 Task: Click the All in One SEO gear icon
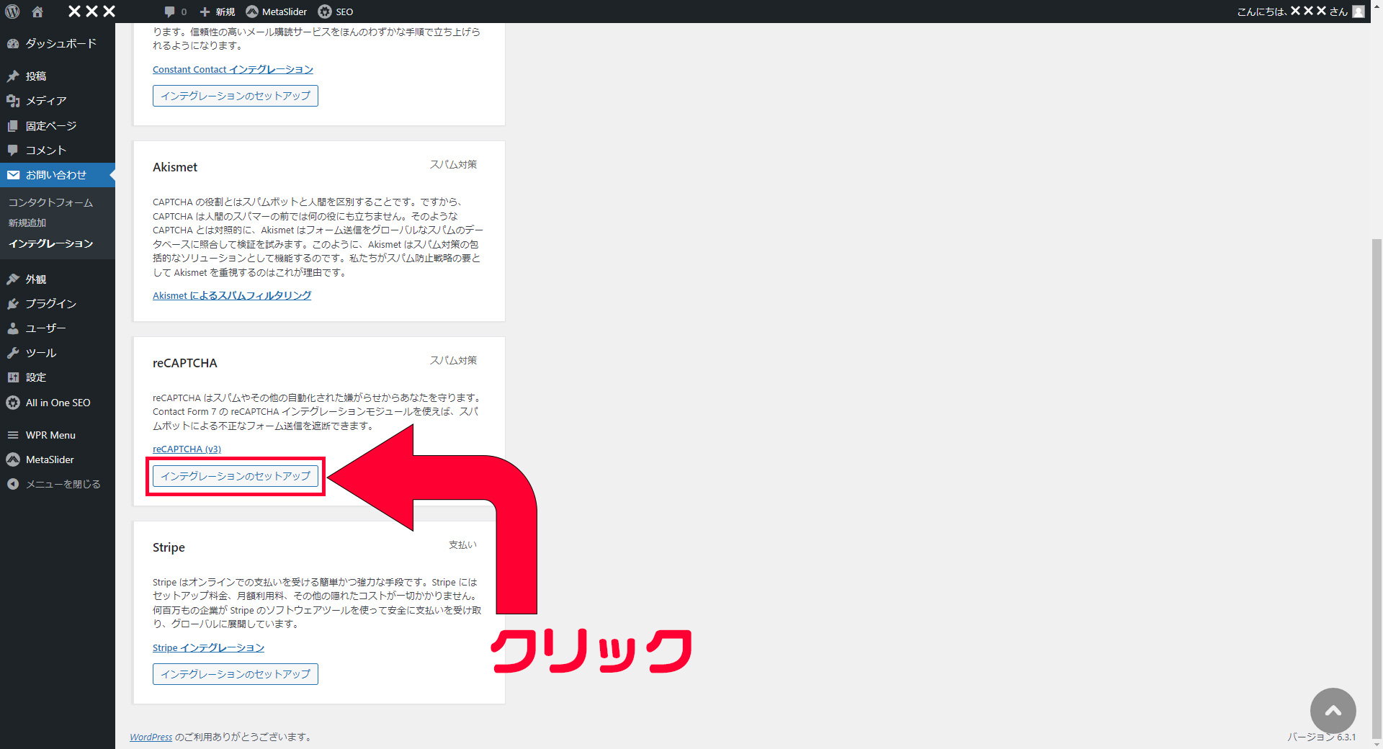[13, 403]
